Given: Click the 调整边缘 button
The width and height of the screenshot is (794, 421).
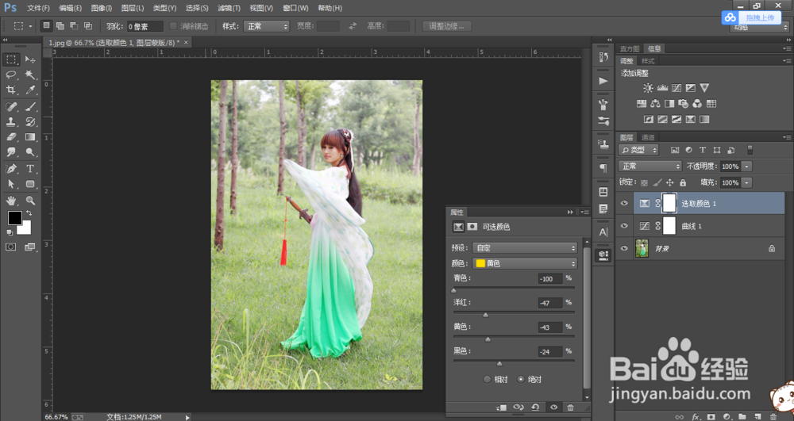Looking at the screenshot, I should [446, 26].
